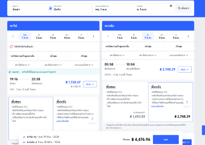The width and height of the screenshot is (205, 145).
Task: Collapse the 05:58 return train details
Action: tap(185, 69)
